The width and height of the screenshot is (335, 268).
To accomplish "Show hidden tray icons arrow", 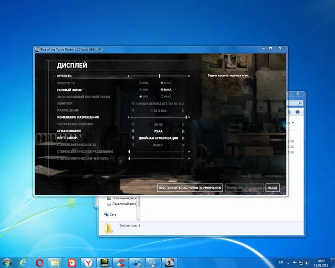I will 288,263.
